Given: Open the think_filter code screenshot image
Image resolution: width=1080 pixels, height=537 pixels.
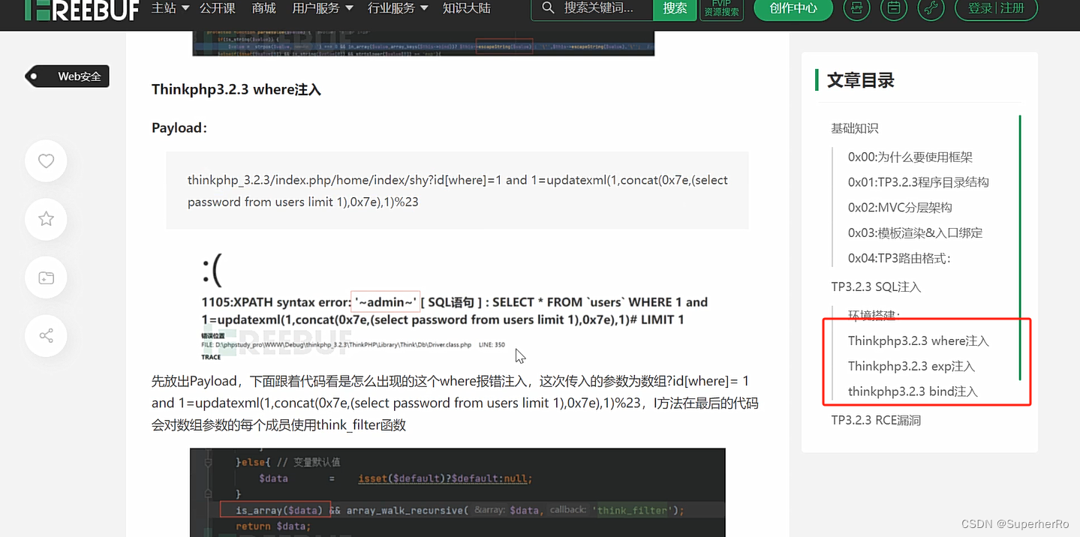Looking at the screenshot, I should [458, 492].
